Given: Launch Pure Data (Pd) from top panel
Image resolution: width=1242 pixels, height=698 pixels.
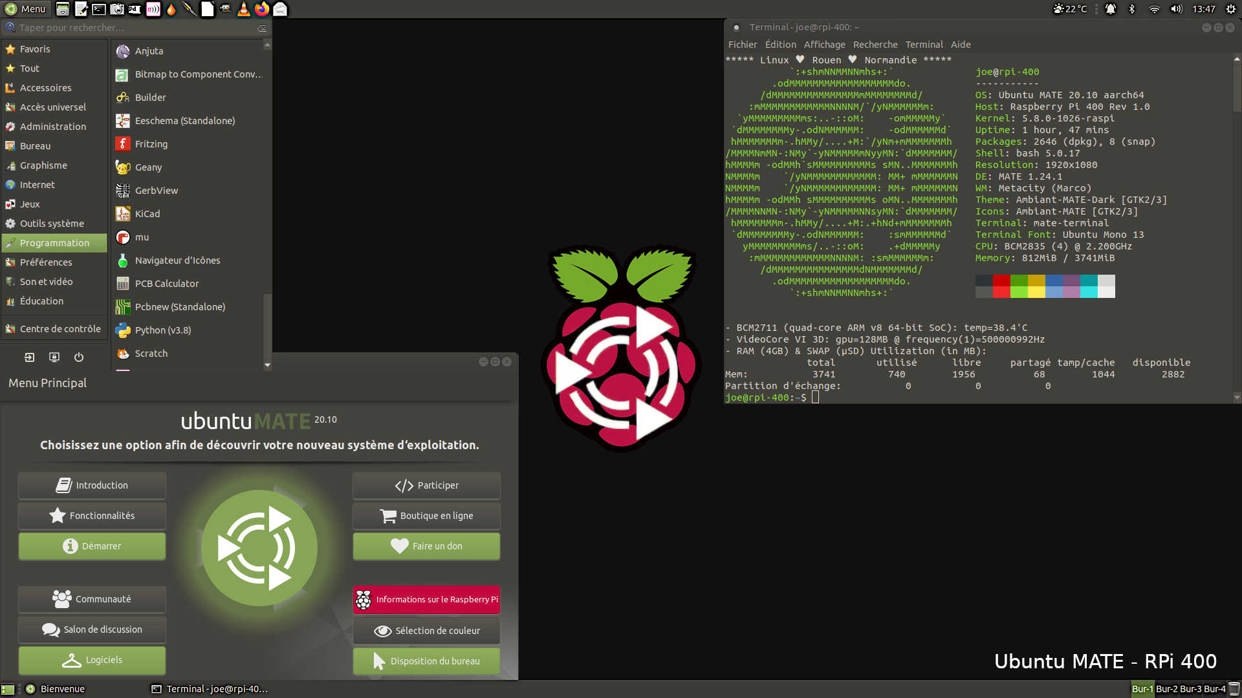Looking at the screenshot, I should coord(135,9).
